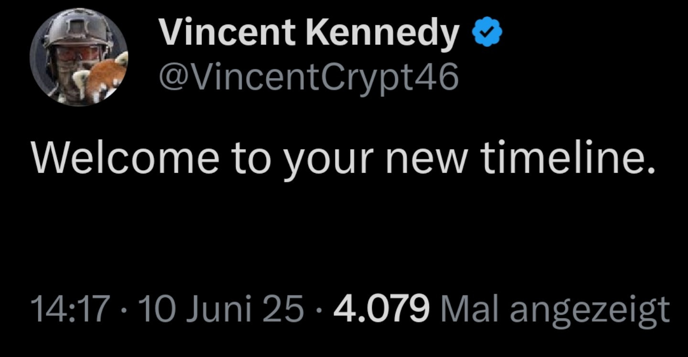Click the date 10 Juni 25

coord(221,309)
